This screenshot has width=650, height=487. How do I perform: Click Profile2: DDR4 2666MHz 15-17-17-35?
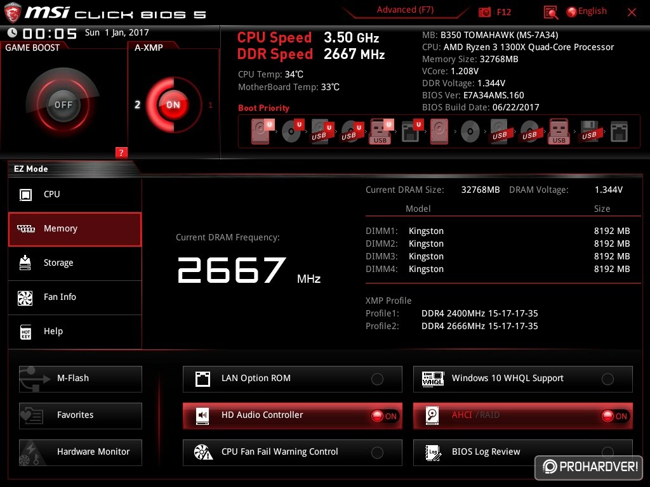tap(452, 327)
